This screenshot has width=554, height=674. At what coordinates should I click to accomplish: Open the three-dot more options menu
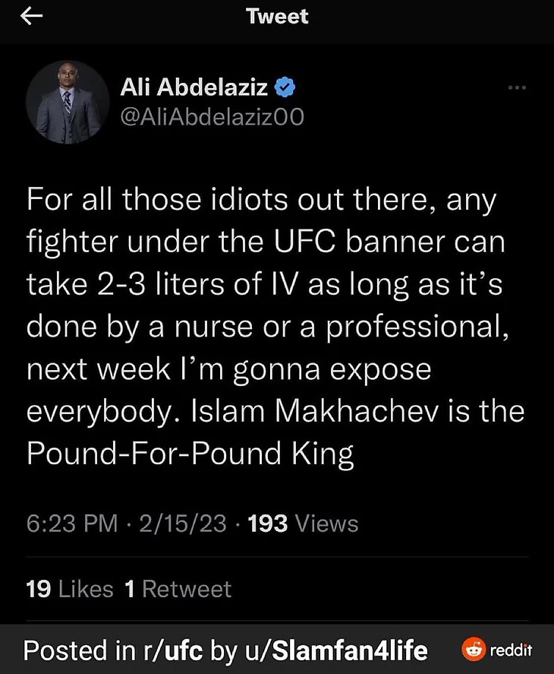(516, 88)
